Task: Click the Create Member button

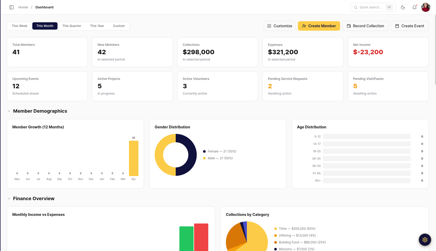Action: tap(319, 26)
